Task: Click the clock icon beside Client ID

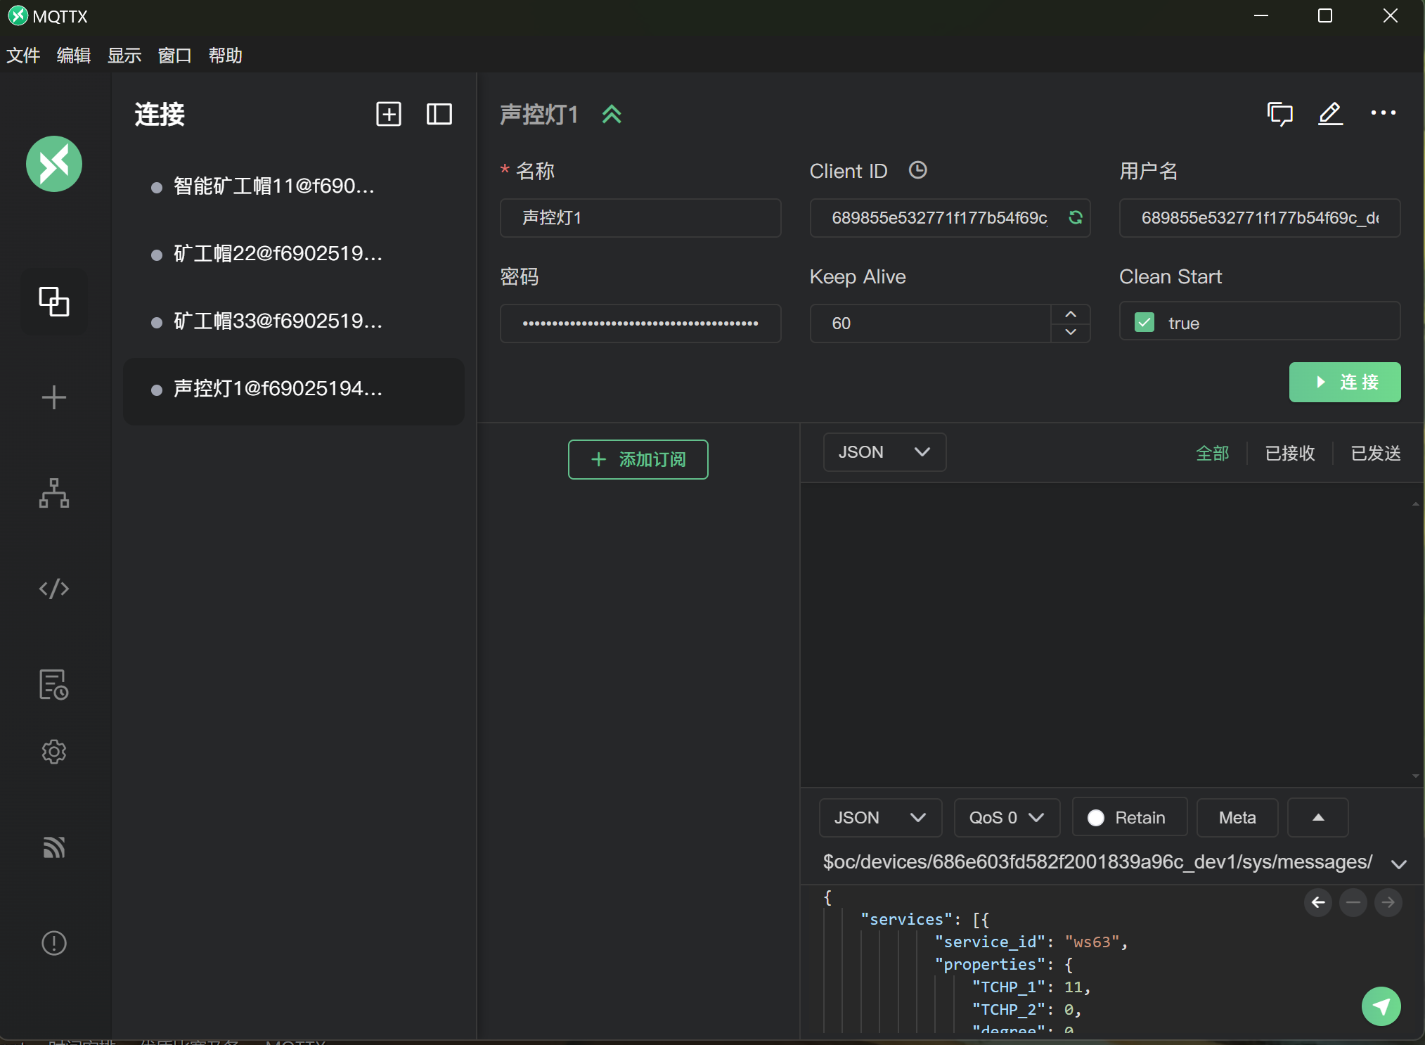Action: pos(918,170)
